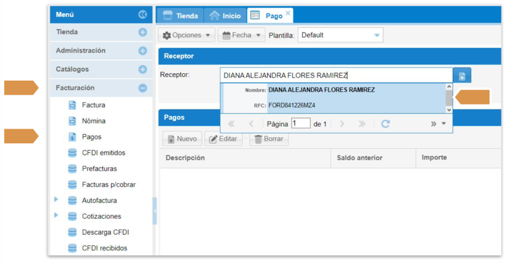Close the Pago tab
The width and height of the screenshot is (507, 263).
point(288,12)
